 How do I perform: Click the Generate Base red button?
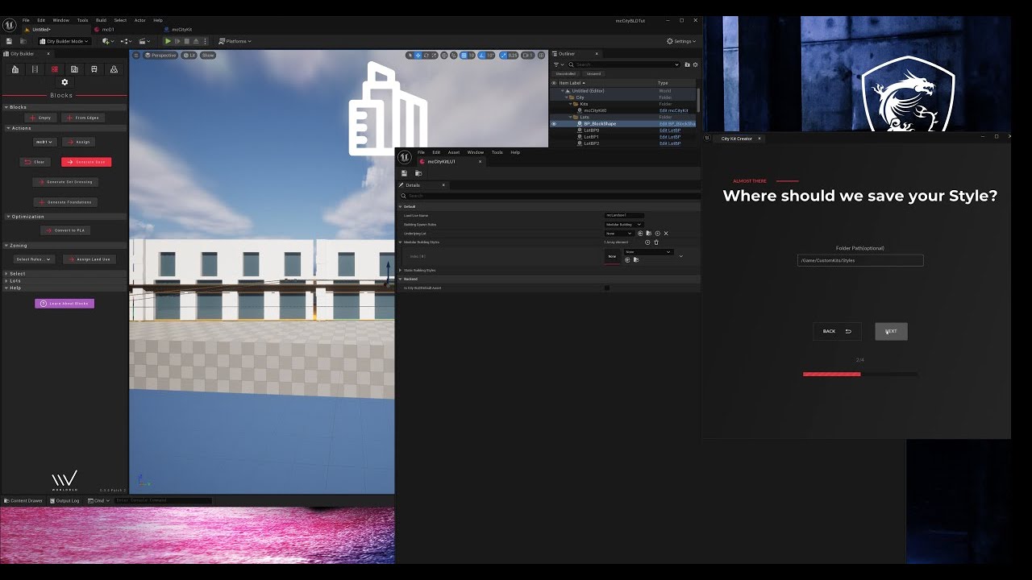(x=86, y=162)
